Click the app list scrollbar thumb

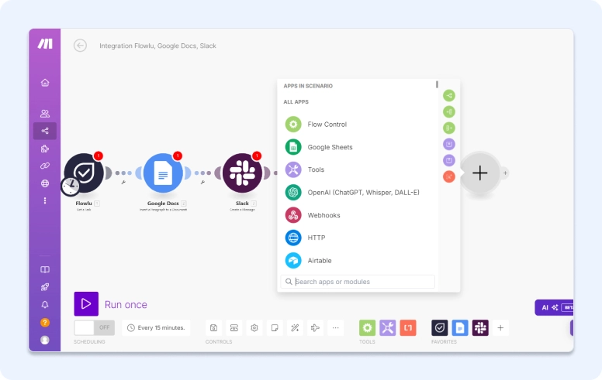pyautogui.click(x=437, y=84)
